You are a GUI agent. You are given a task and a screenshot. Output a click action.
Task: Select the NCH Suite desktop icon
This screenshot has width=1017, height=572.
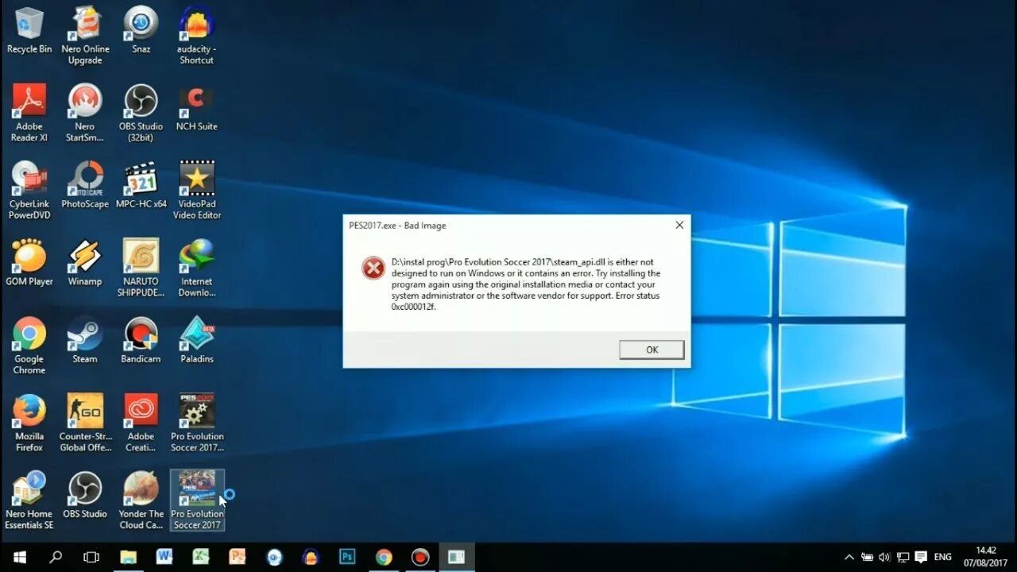tap(197, 108)
